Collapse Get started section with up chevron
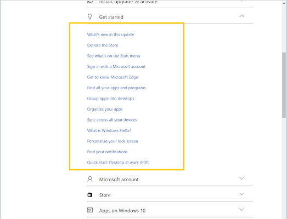The height and width of the screenshot is (219, 287). point(241,16)
